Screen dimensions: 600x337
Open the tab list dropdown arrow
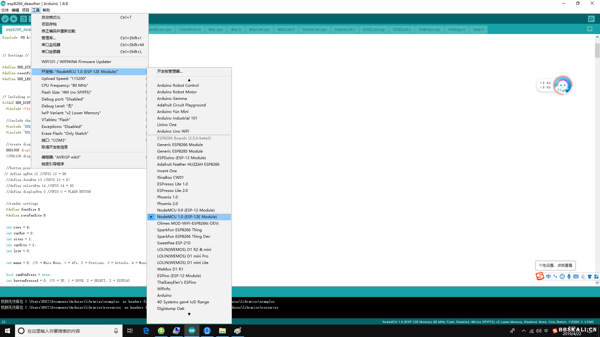pos(590,29)
